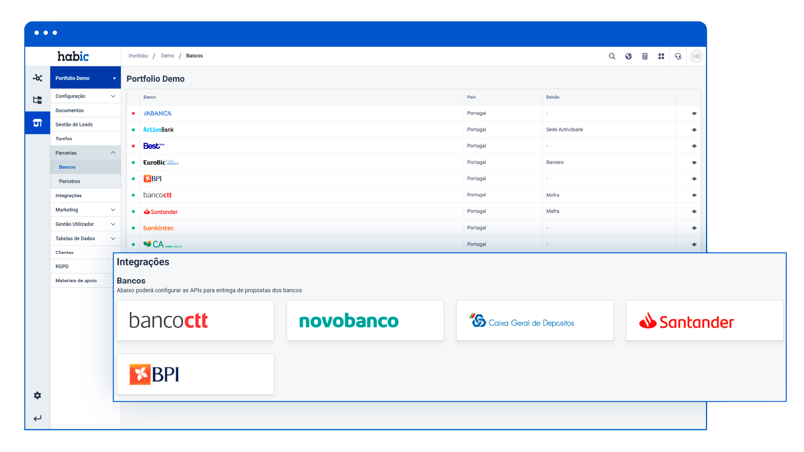Click Demo breadcrumb link
Viewport: 804px width, 452px height.
tap(167, 56)
